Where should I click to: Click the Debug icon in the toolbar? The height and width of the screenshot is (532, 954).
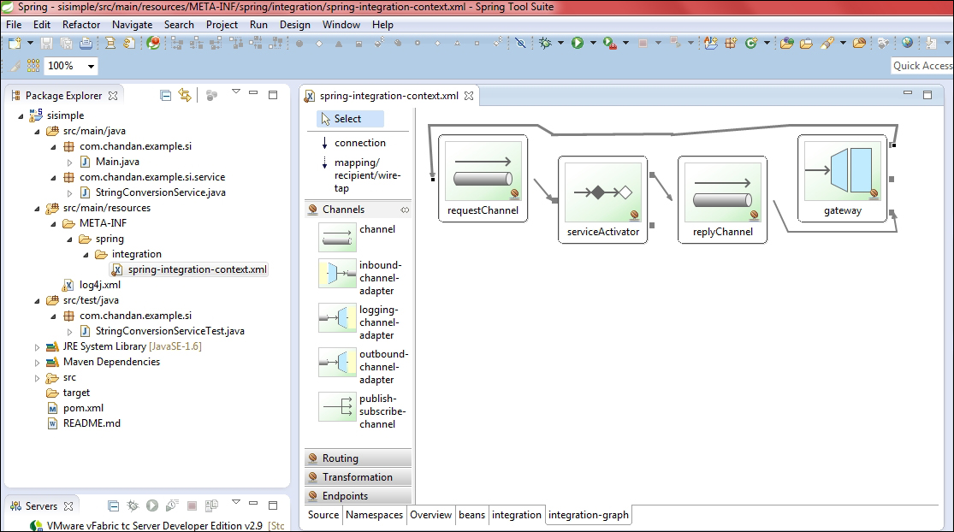[x=545, y=41]
